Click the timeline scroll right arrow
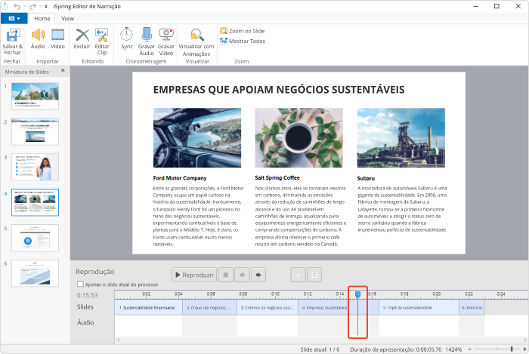Screen dimensions: 529x354 click(525, 340)
